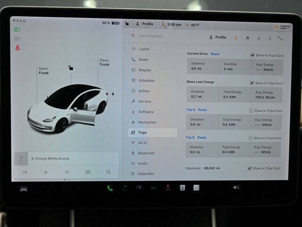Open the Schedule settings menu
The image size is (302, 227).
146,80
